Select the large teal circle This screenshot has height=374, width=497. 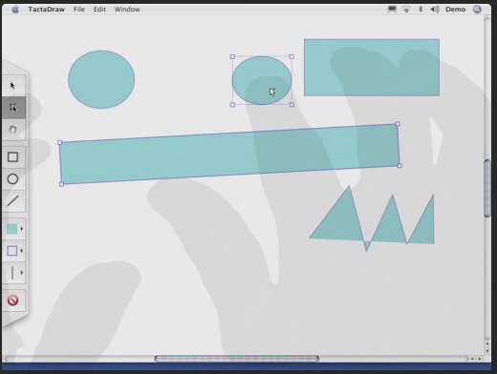click(101, 79)
